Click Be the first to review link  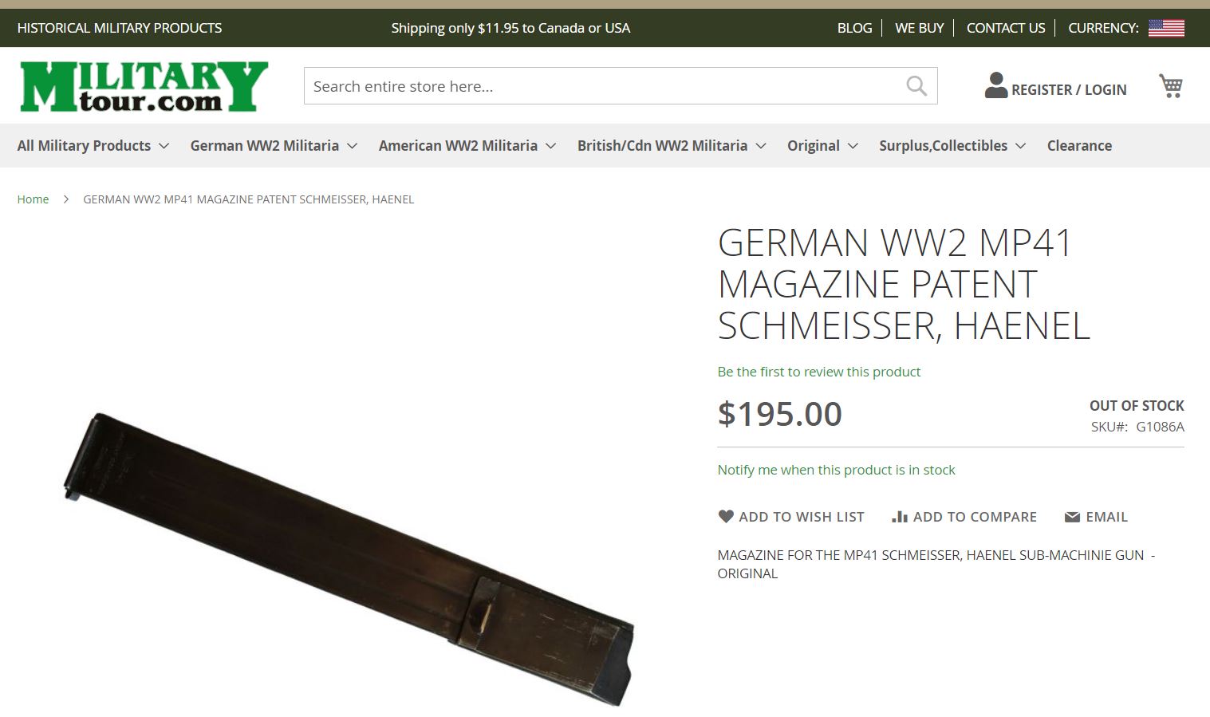[x=818, y=372]
